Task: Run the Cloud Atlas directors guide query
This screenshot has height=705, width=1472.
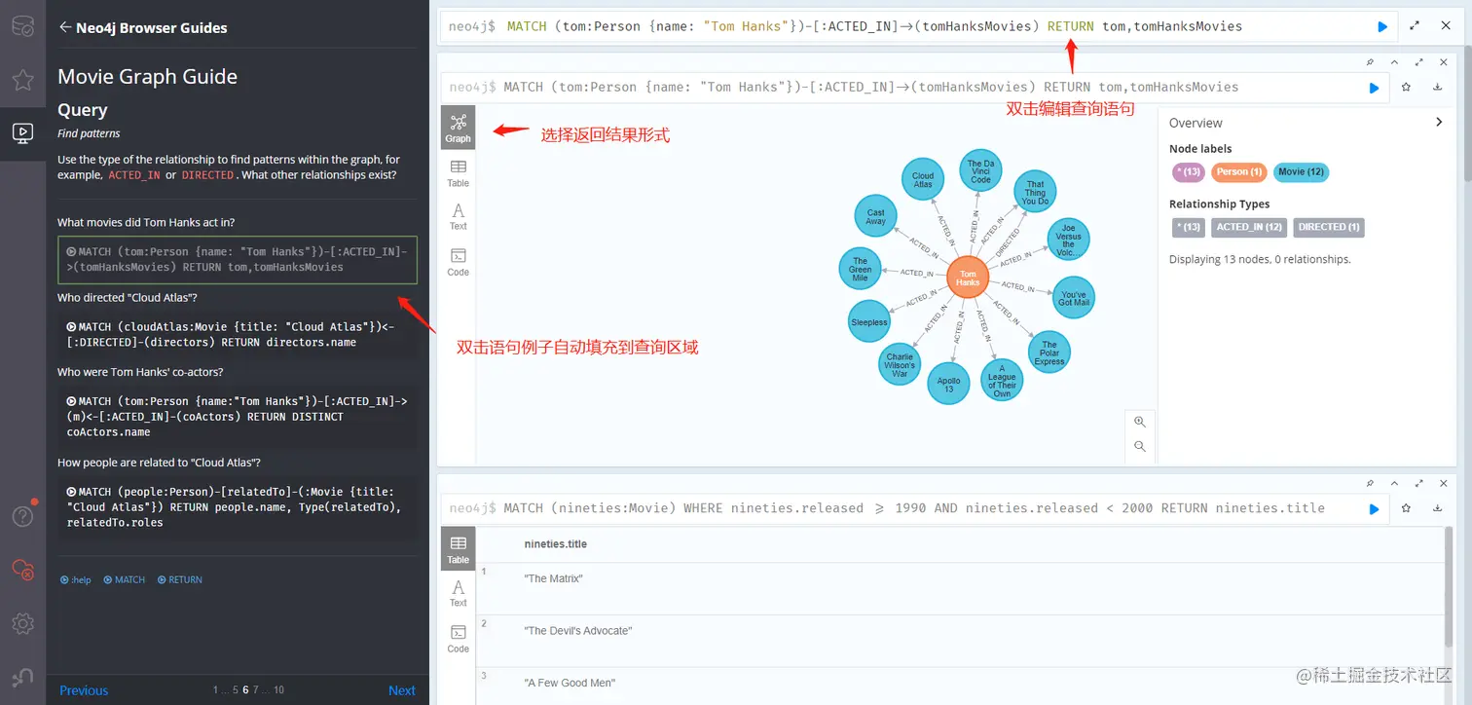Action: point(238,334)
